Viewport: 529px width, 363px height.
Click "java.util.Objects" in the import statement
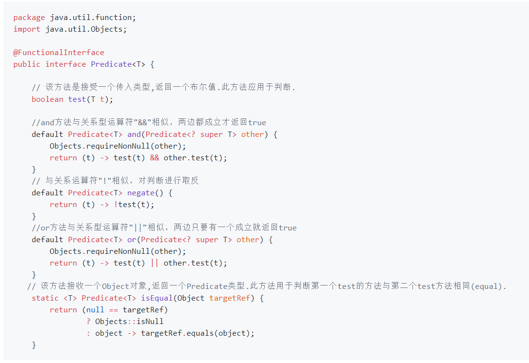coord(84,29)
